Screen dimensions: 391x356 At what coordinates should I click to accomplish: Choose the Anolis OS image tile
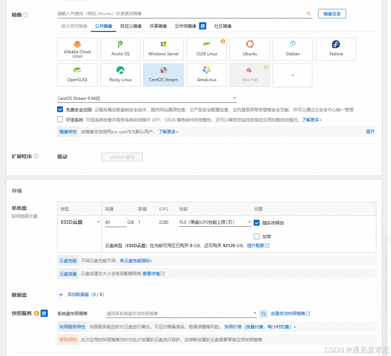tap(120, 49)
